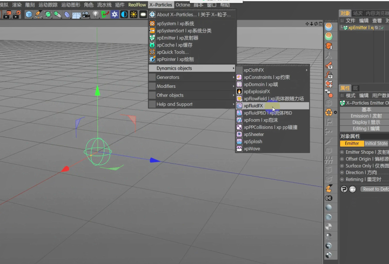
Task: Toggle the Offset Origin parameter dot
Action: click(342, 159)
